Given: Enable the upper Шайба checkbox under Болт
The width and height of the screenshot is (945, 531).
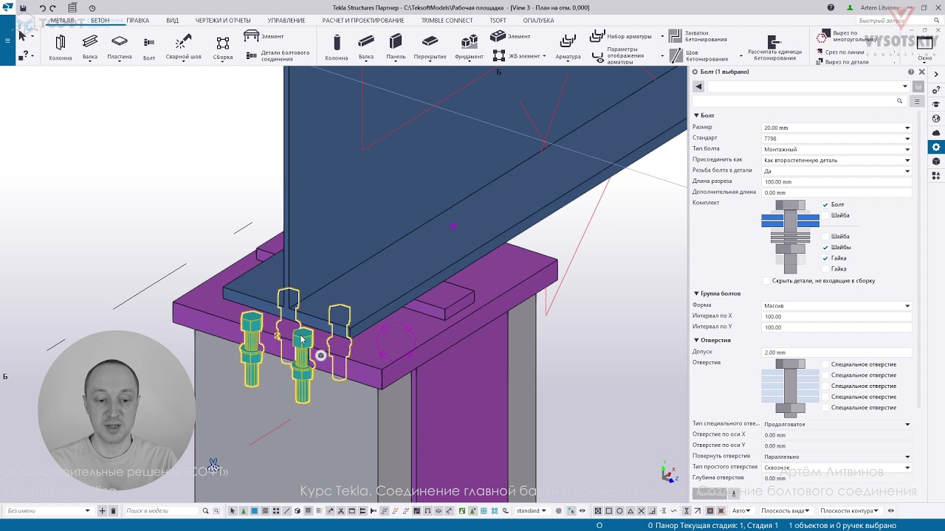Looking at the screenshot, I should [825, 215].
